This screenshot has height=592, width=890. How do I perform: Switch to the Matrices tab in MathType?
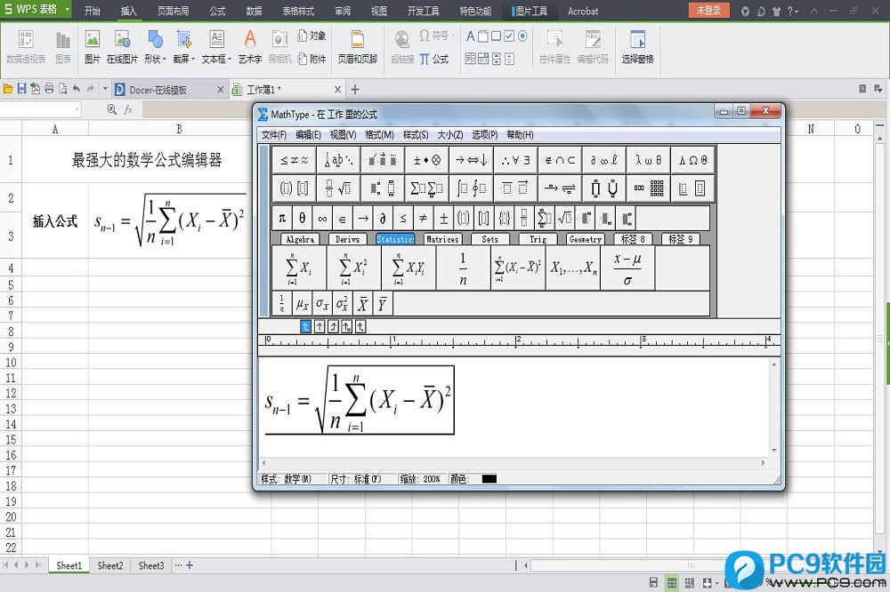click(x=442, y=239)
